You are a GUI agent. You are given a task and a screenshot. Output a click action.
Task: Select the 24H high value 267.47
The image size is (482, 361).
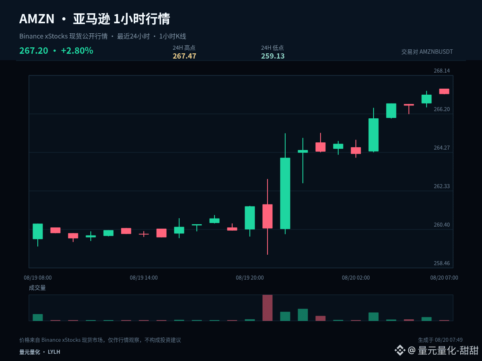[184, 56]
